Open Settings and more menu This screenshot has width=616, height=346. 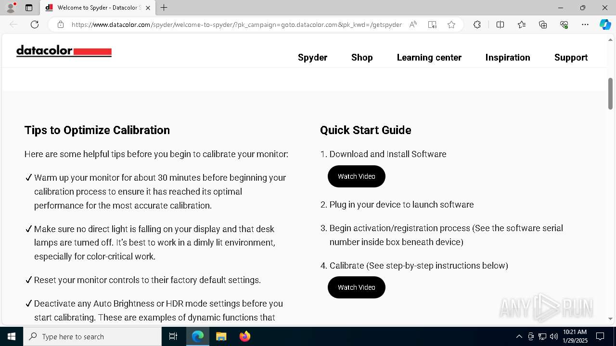585,25
